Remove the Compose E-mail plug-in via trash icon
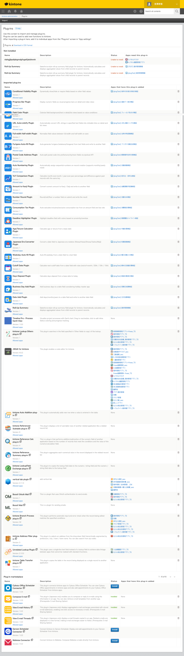This screenshot has height=656, width=184. pos(178,597)
